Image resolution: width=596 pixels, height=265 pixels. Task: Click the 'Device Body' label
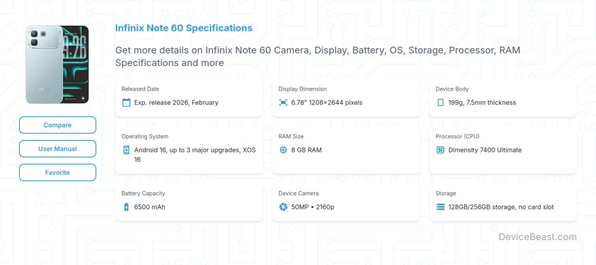(x=452, y=89)
